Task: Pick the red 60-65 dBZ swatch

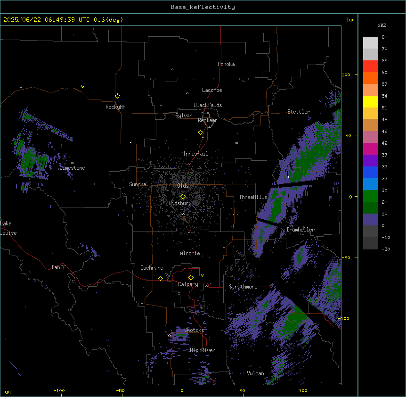Action: (370, 66)
